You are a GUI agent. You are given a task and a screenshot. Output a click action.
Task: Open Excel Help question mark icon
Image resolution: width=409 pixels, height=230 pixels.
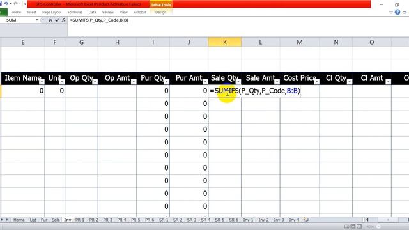(x=397, y=12)
